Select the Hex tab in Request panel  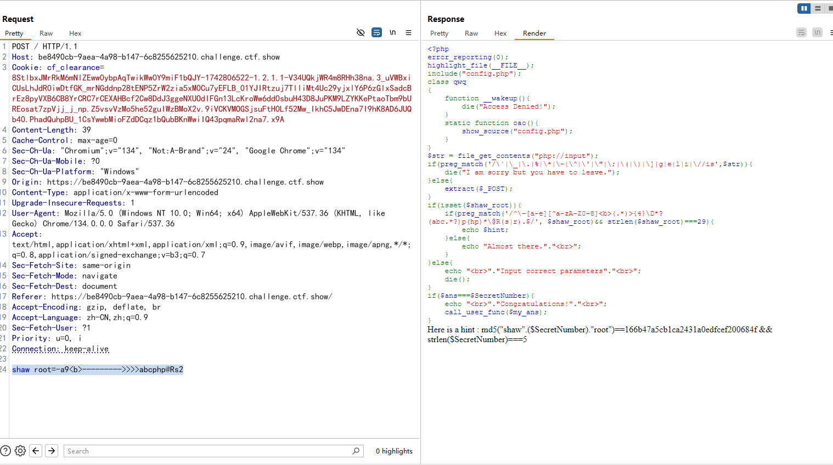point(75,33)
